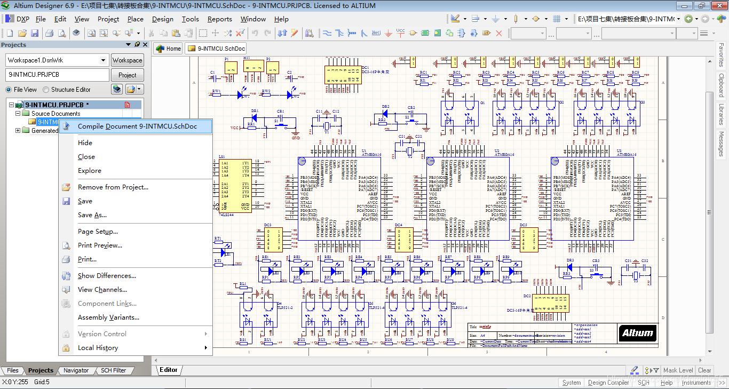Screen dimensions: 729x389
Task: Choose Compile Document 9-INTMCU.SchDoc
Action: pyautogui.click(x=136, y=126)
